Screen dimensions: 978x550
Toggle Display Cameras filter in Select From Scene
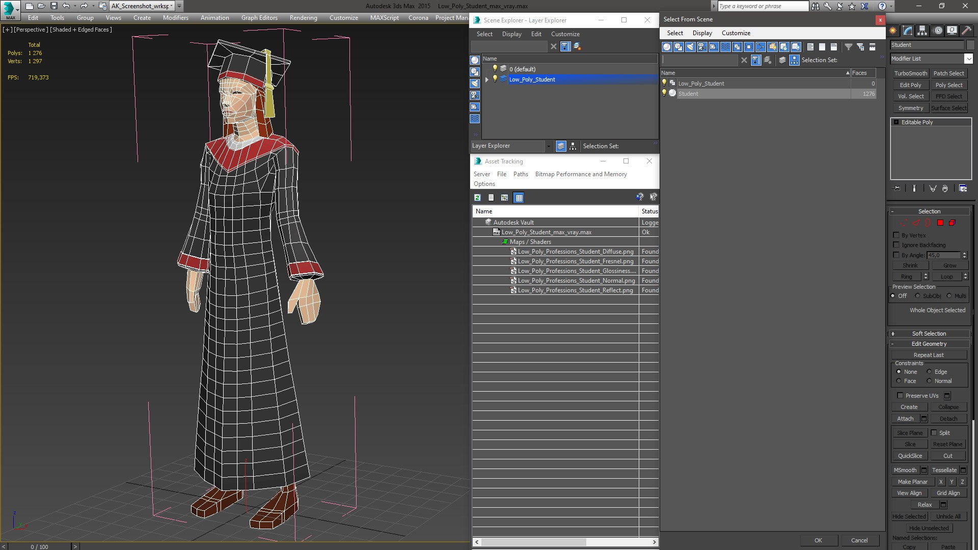pos(702,47)
